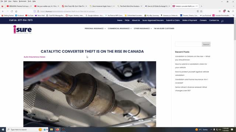Toggle reader view icon in address bar

click(x=198, y=11)
